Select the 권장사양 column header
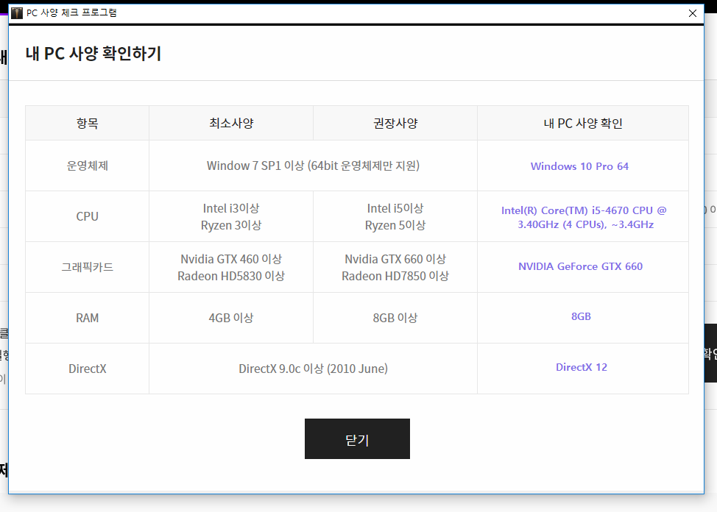Screen dimensions: 717x512 (395, 123)
